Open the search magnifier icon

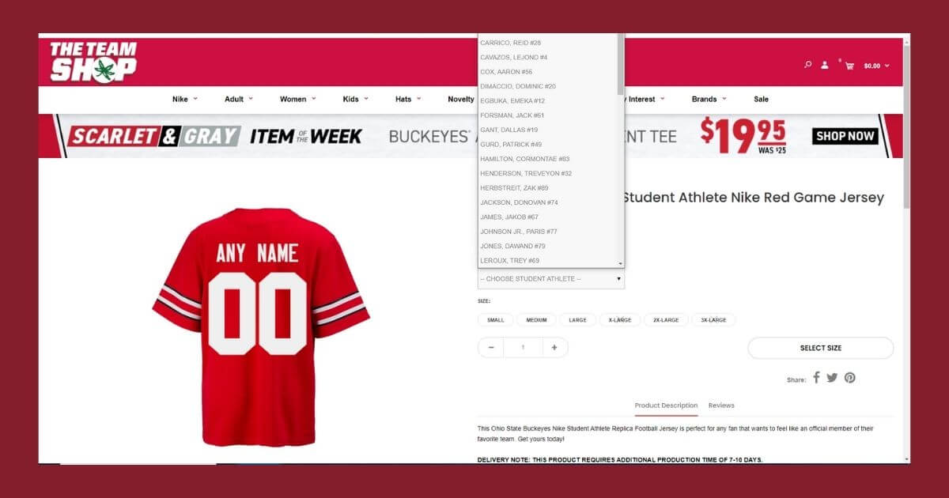pos(807,65)
